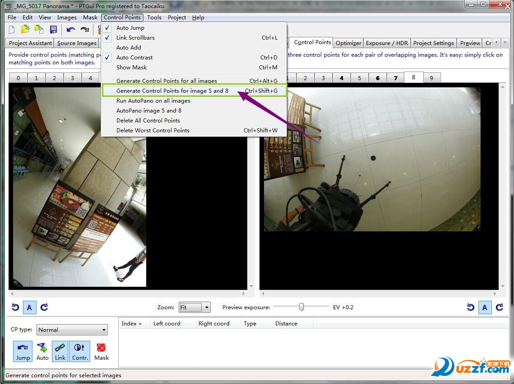Enable Auto Add in the menu
The height and width of the screenshot is (384, 514).
click(194, 47)
